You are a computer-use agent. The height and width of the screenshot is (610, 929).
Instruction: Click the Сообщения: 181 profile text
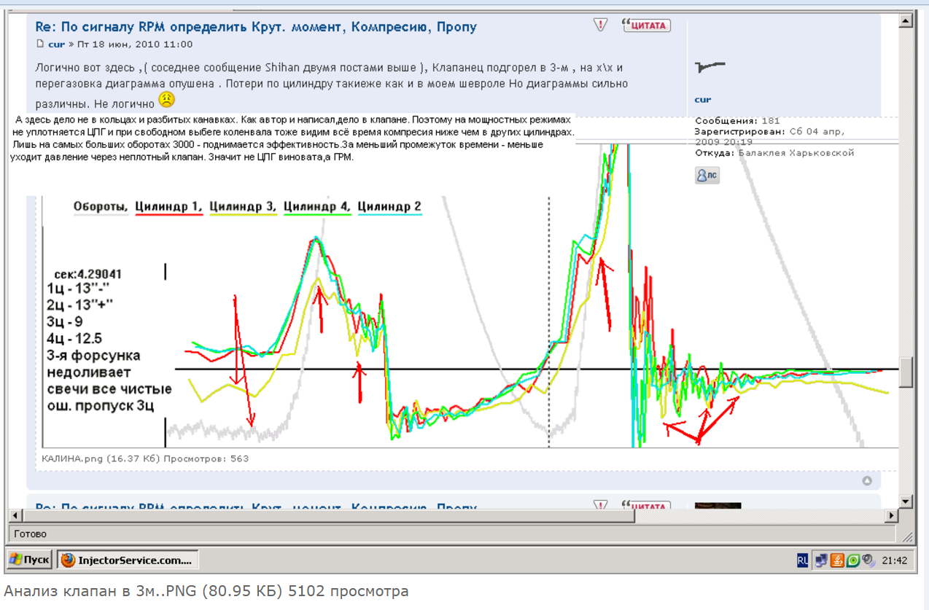pyautogui.click(x=737, y=121)
